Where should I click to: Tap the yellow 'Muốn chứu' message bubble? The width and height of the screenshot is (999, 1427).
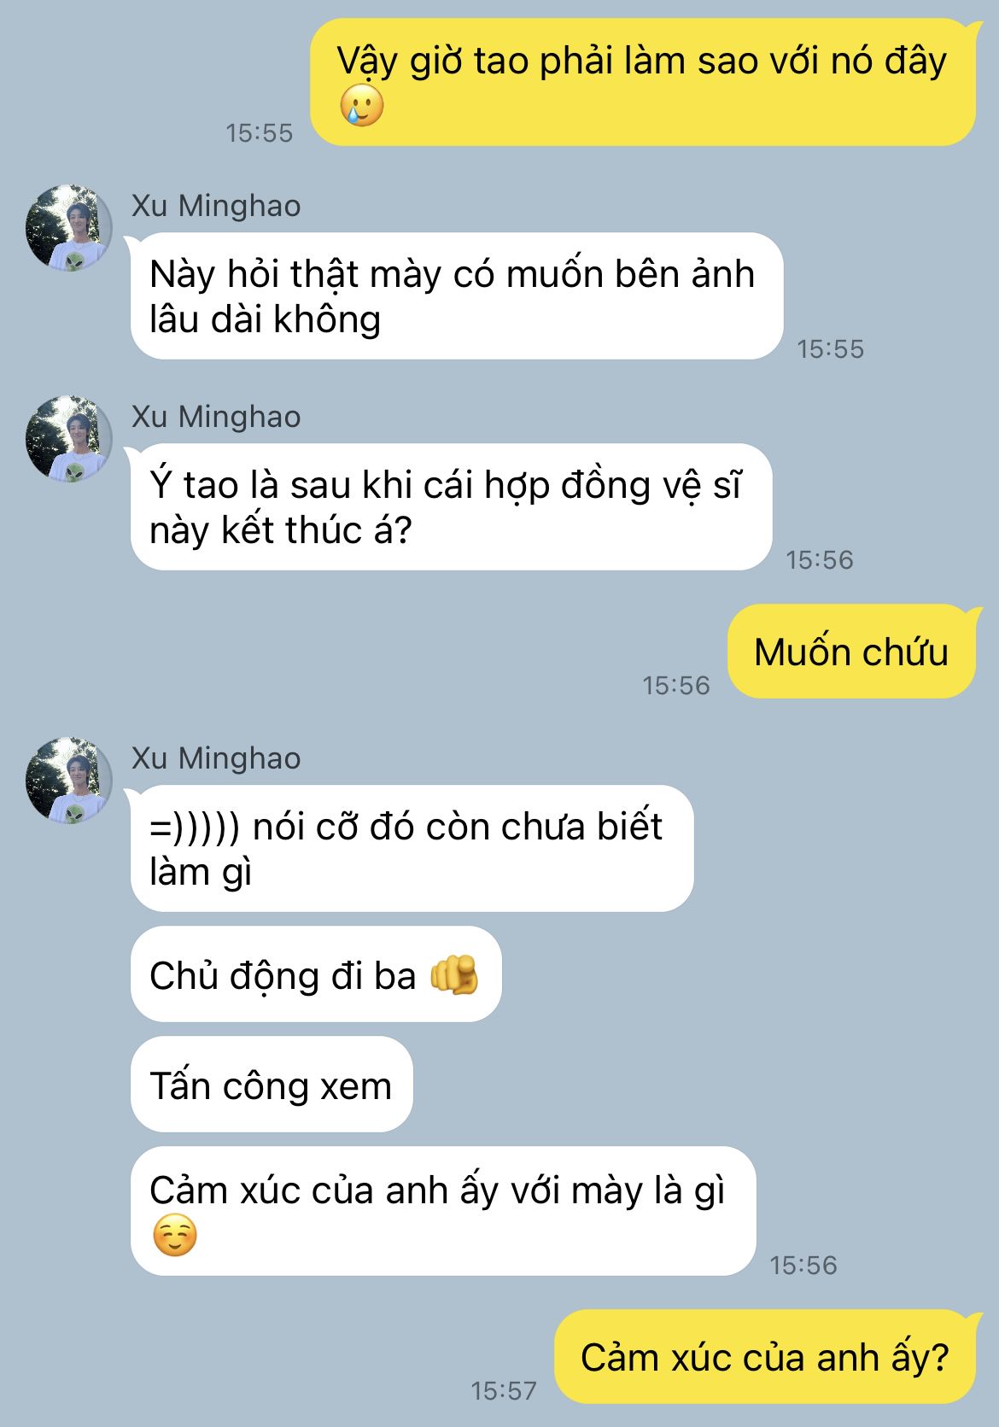click(x=851, y=652)
